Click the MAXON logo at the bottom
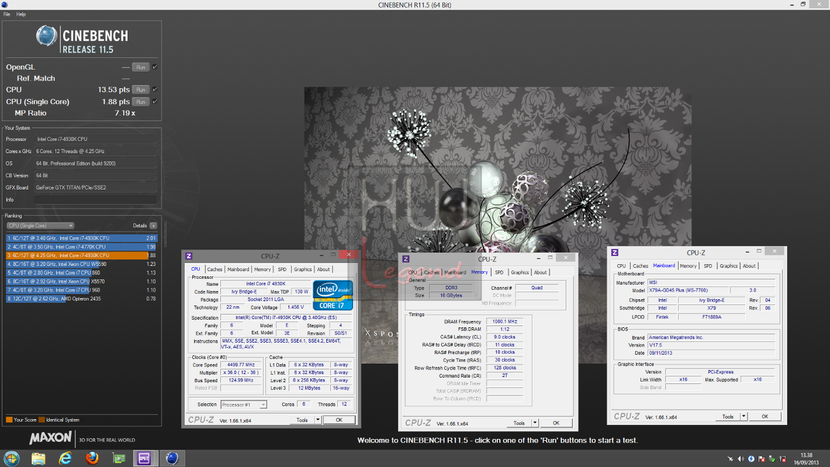This screenshot has width=830, height=467. click(x=51, y=439)
